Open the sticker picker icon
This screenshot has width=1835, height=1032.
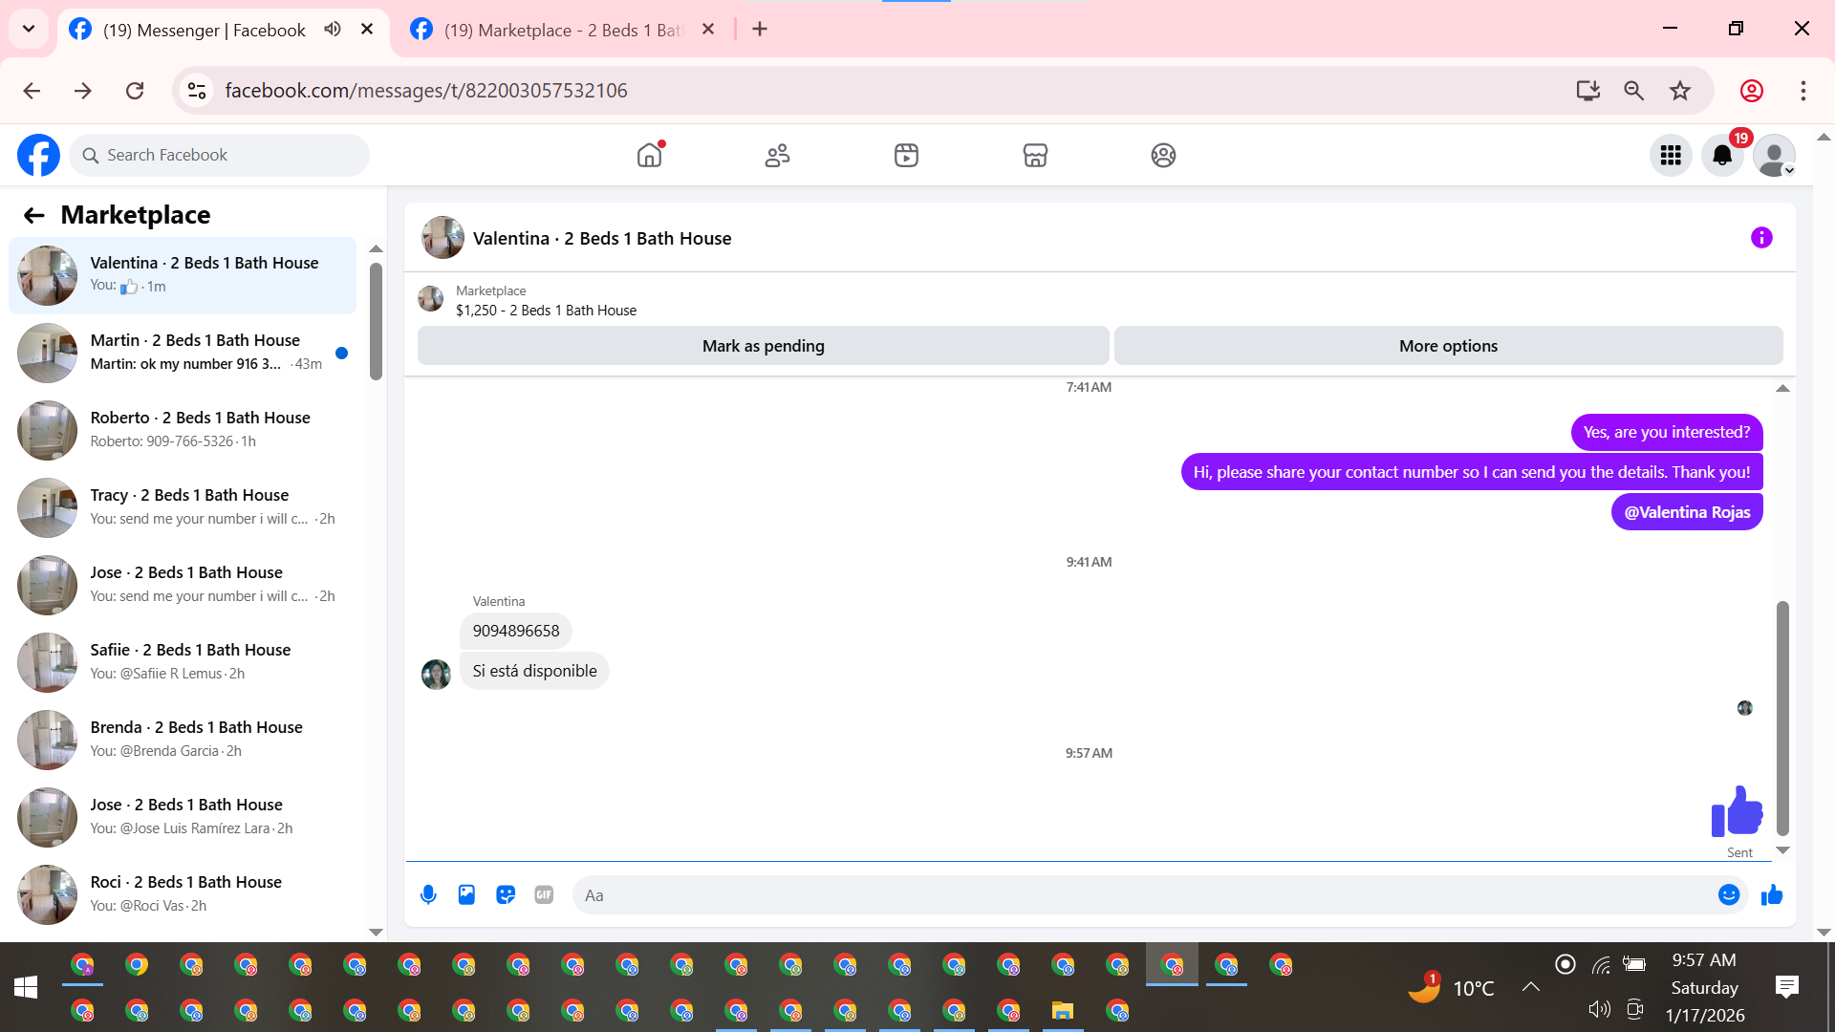(x=506, y=895)
